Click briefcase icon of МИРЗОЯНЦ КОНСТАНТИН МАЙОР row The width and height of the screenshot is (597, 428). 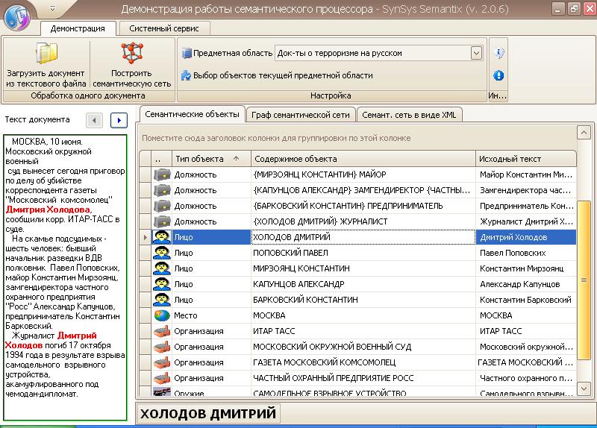click(x=162, y=174)
